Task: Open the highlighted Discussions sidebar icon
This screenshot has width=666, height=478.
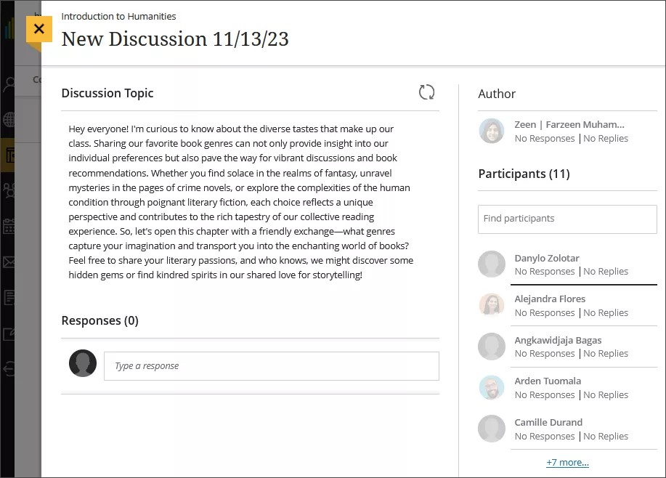Action: tap(9, 155)
